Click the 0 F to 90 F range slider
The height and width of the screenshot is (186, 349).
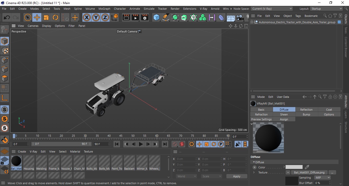[61, 144]
